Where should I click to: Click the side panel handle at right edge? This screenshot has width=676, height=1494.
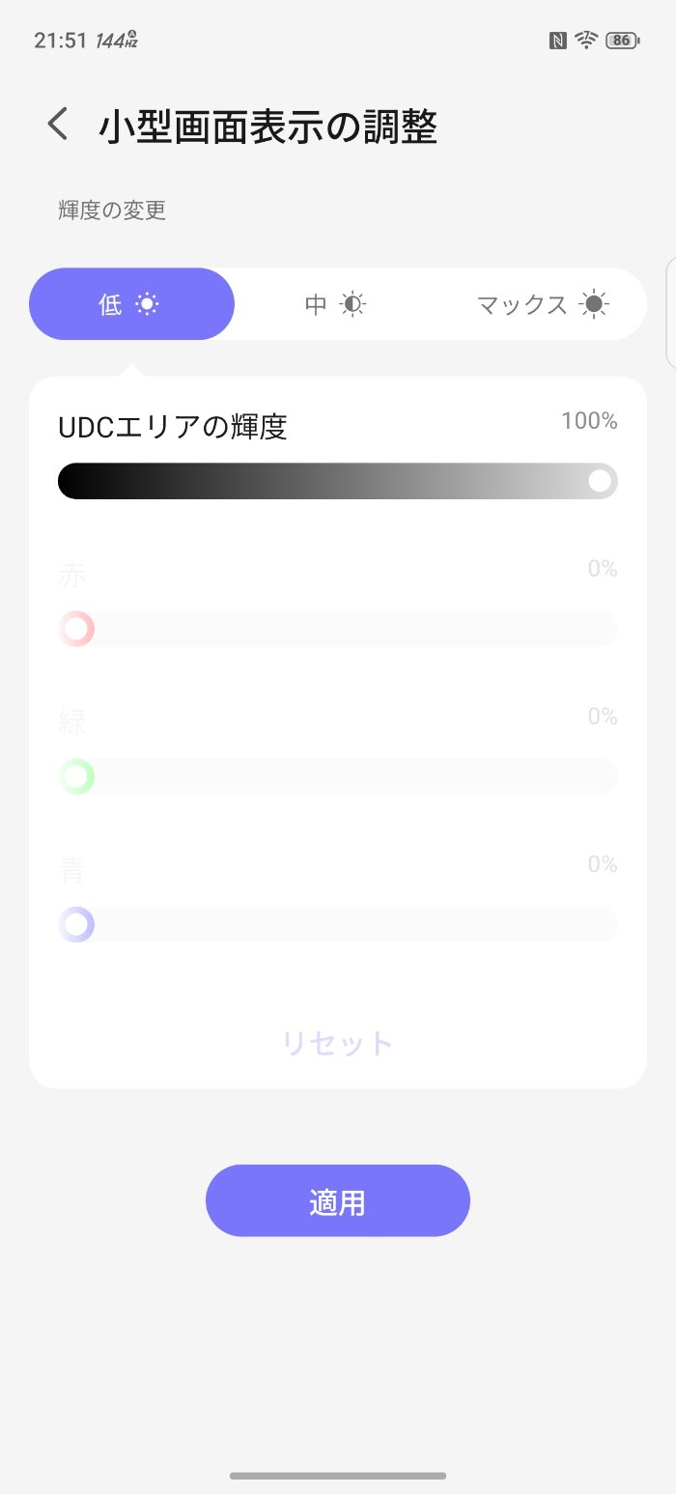coord(670,312)
